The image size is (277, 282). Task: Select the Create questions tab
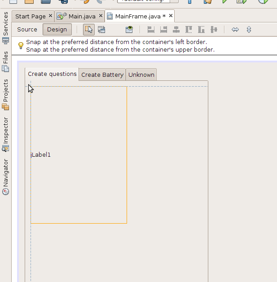pos(52,74)
